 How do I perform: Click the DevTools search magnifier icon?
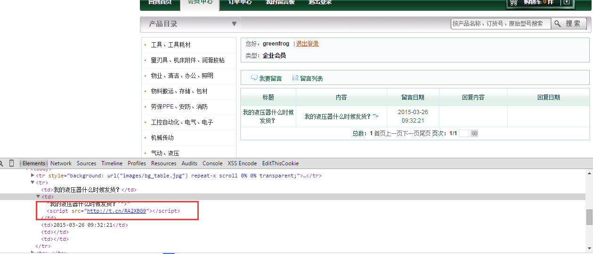(1, 163)
